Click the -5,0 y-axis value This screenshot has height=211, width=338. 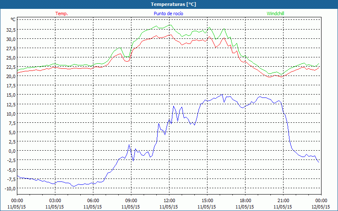pyautogui.click(x=11, y=170)
